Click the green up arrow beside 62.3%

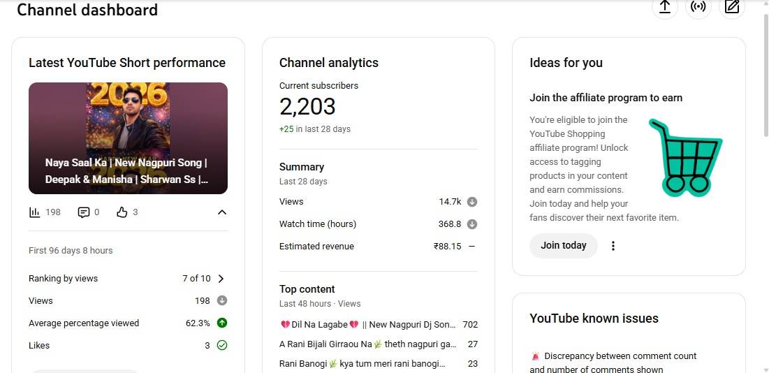pyautogui.click(x=222, y=323)
